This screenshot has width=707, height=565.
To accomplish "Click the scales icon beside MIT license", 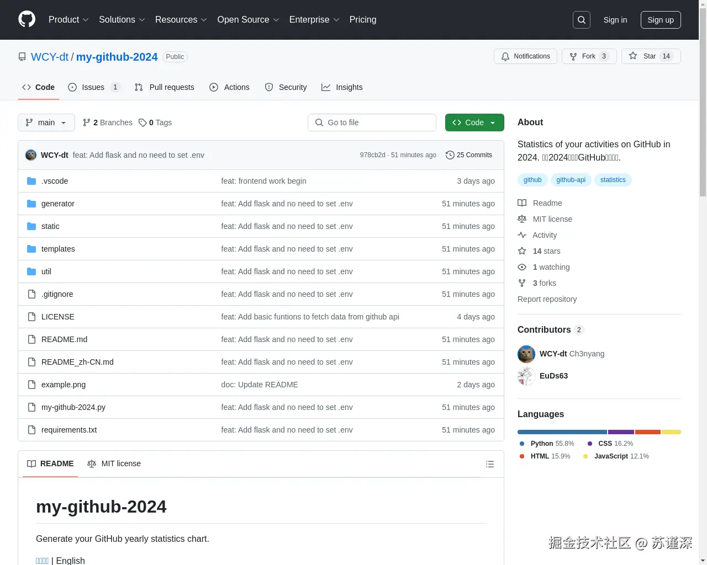I will (x=521, y=219).
